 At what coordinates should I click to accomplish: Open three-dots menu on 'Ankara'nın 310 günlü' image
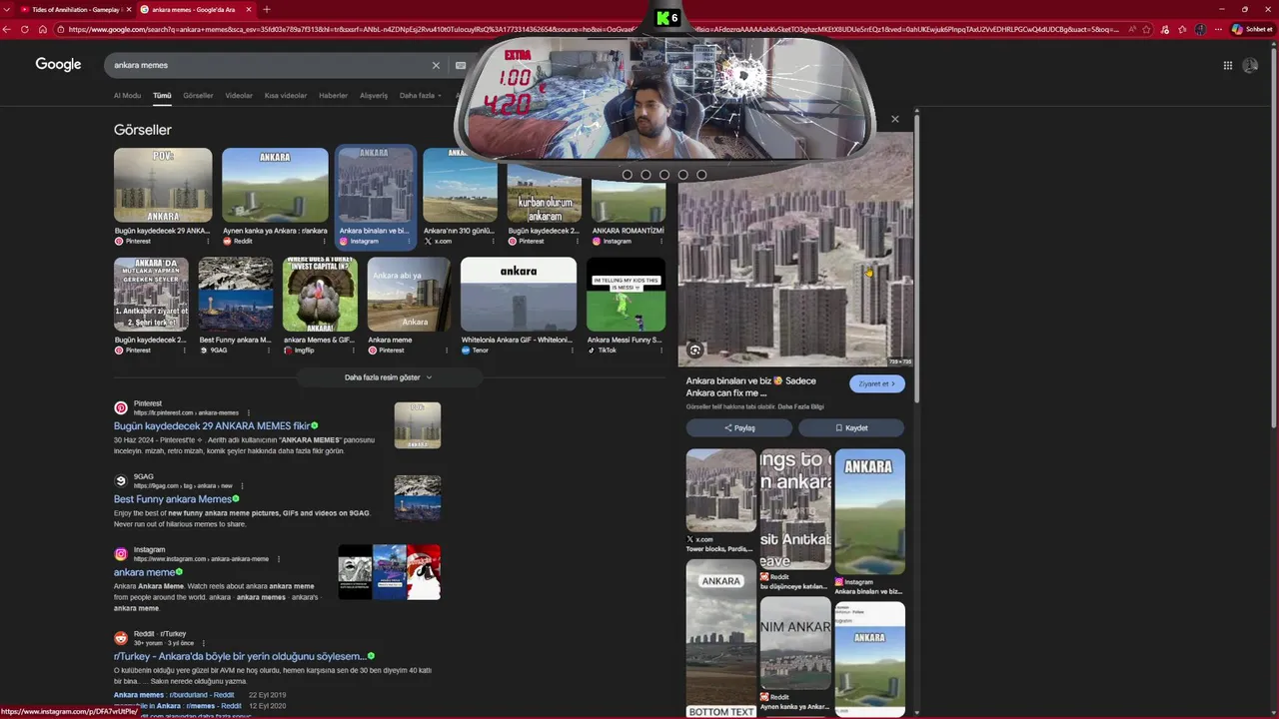coord(494,241)
